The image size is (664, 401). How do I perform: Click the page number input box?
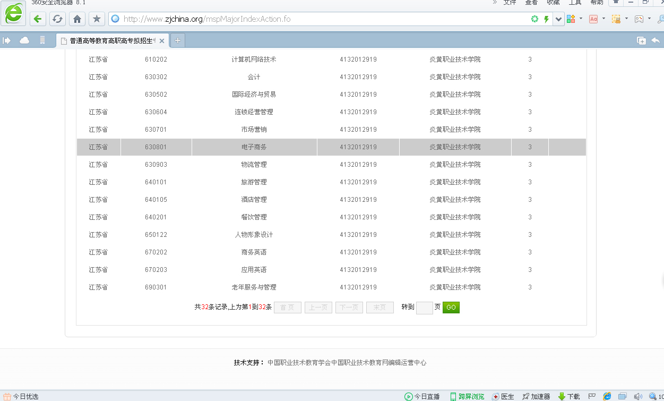(424, 308)
